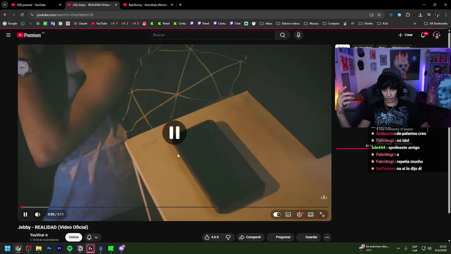This screenshot has height=254, width=451.
Task: Open the Edicion videos bookmarks folder
Action: (x=288, y=24)
